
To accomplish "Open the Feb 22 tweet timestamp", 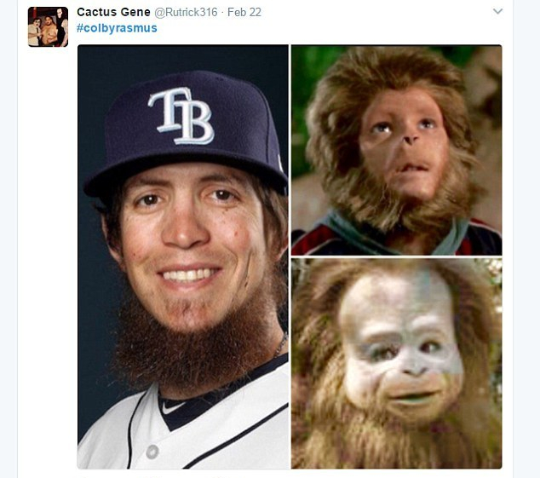I will tap(244, 12).
